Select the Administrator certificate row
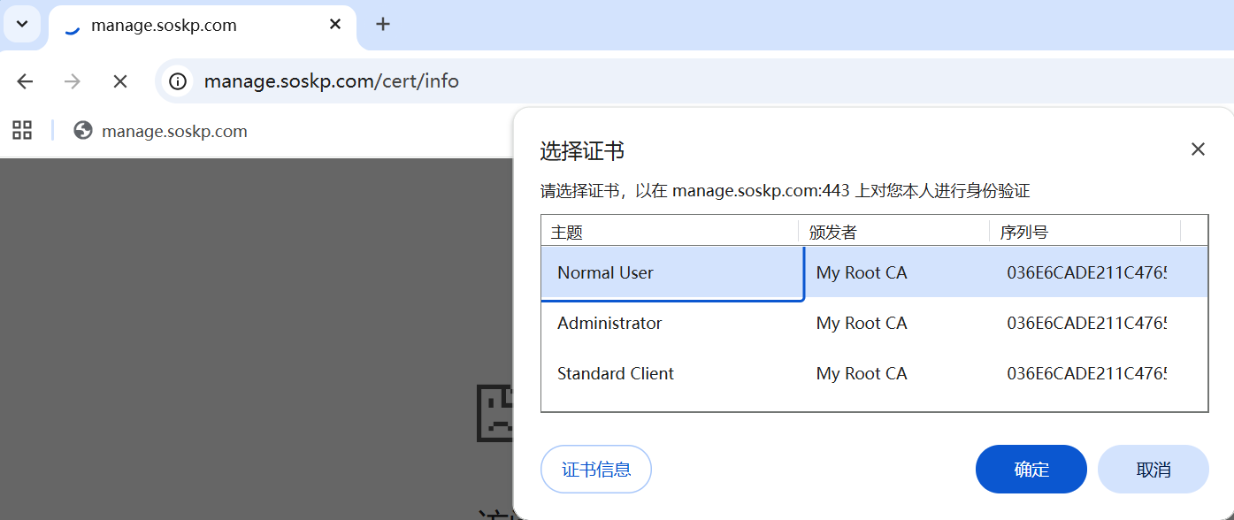The height and width of the screenshot is (520, 1234). tap(609, 324)
